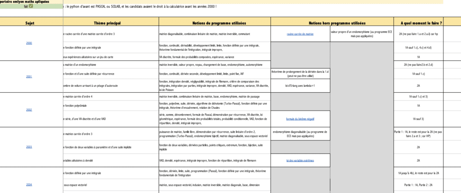The image size is (461, 193).
Task: Select the "Notions du programme utilisées" header
Action: click(x=215, y=22)
